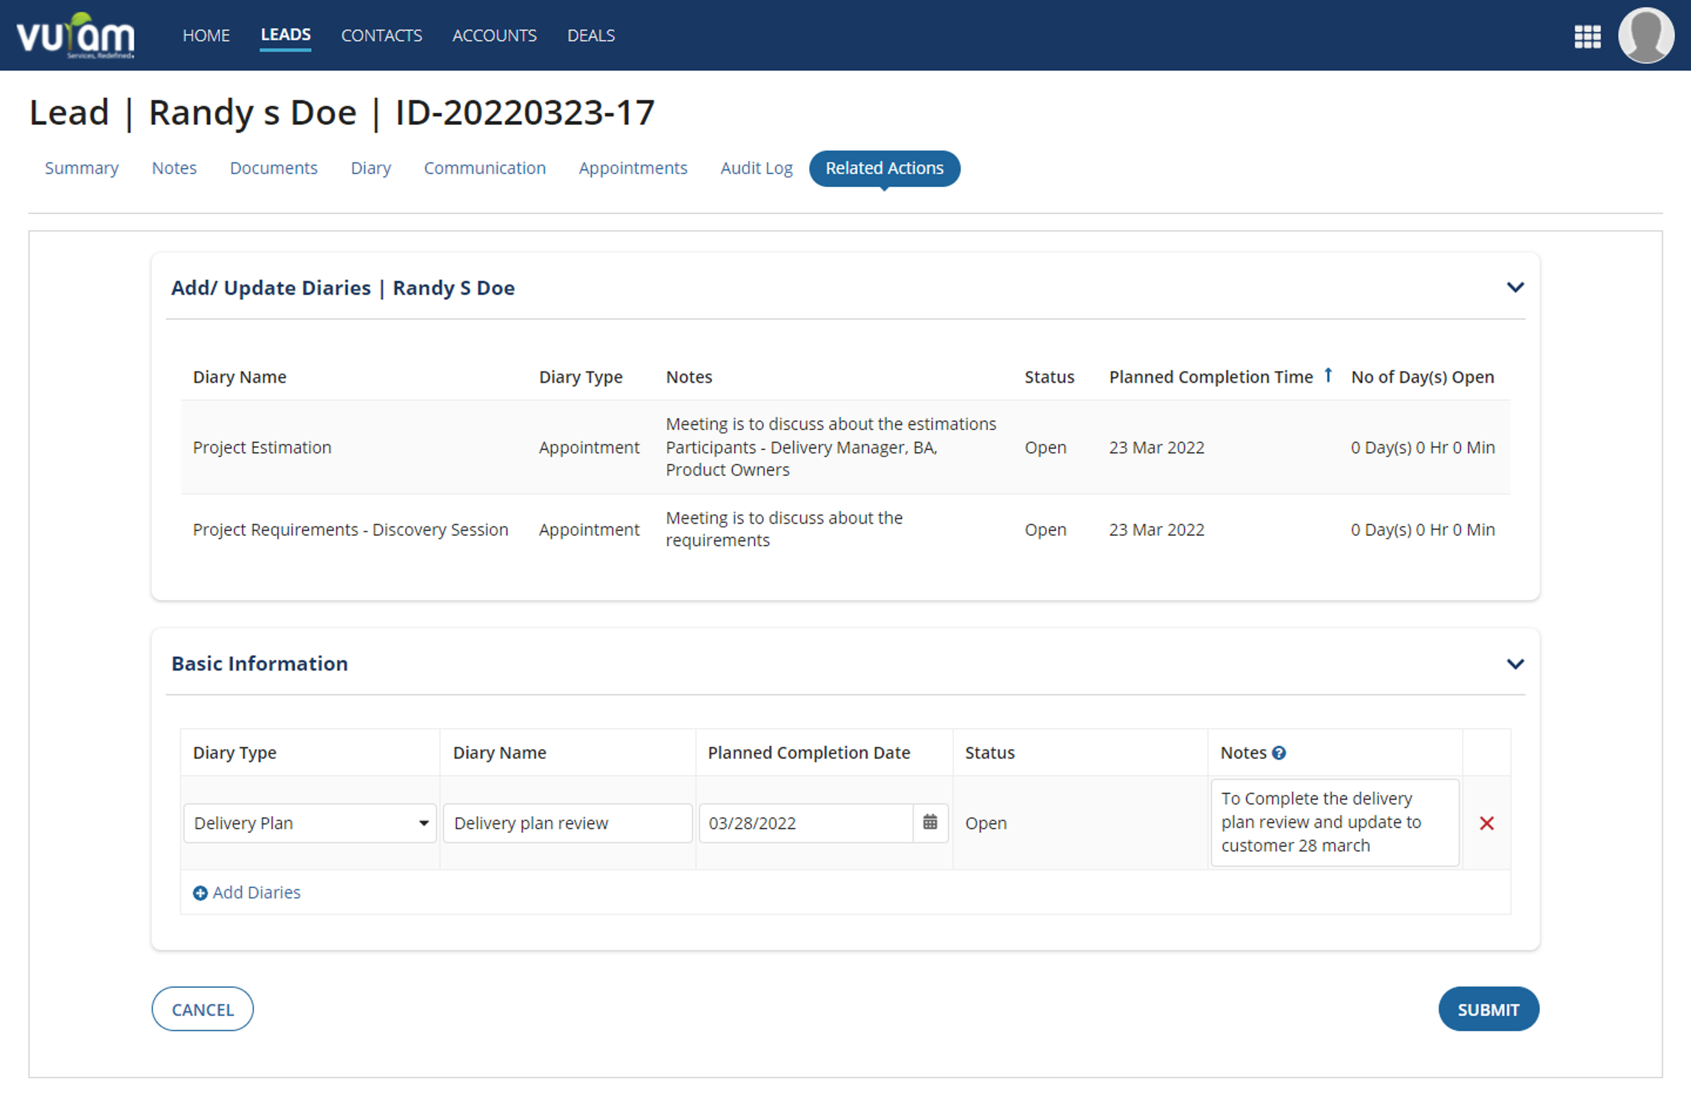Click the notes about estimations meeting
The height and width of the screenshot is (1099, 1691).
(831, 447)
